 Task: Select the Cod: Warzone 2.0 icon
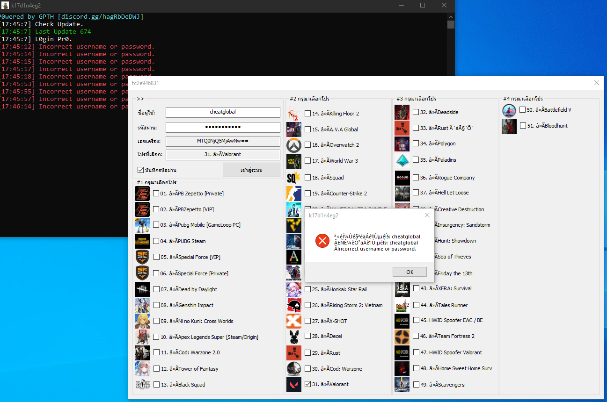coord(142,352)
